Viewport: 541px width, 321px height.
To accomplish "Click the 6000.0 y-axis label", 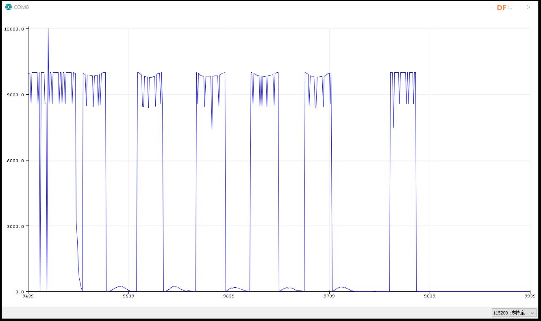I will pyautogui.click(x=15, y=160).
